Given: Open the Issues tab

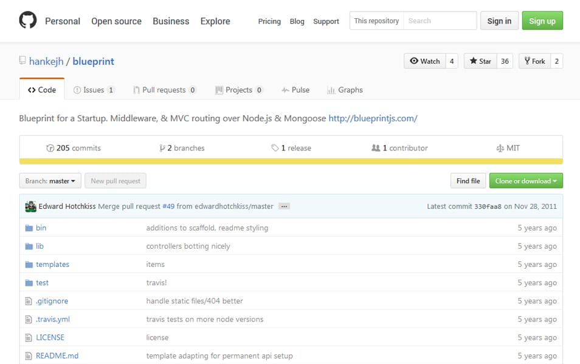Looking at the screenshot, I should click(94, 90).
